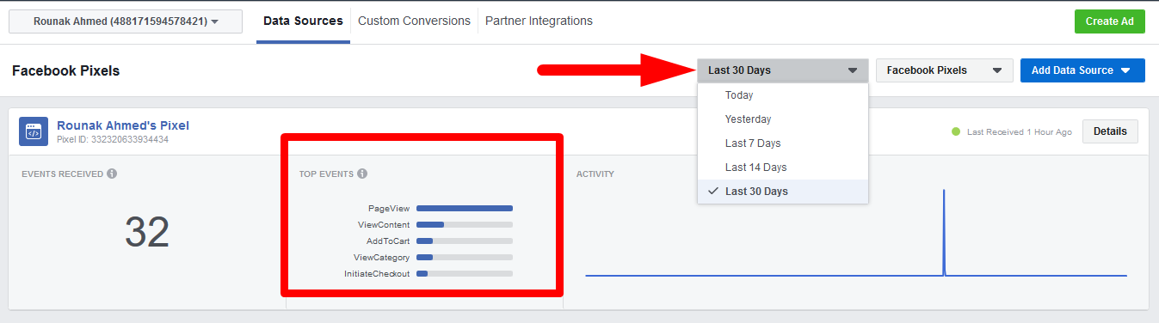Click the pixel code icon beside Rounak Ahmed's Pixel
Viewport: 1159px width, 323px height.
coord(34,131)
